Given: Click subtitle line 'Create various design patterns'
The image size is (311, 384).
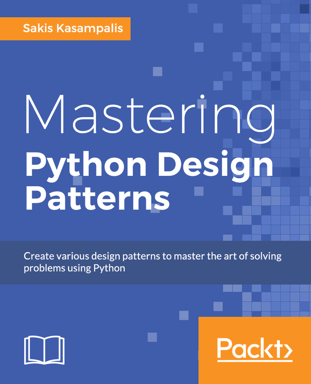Looking at the screenshot, I should [152, 256].
